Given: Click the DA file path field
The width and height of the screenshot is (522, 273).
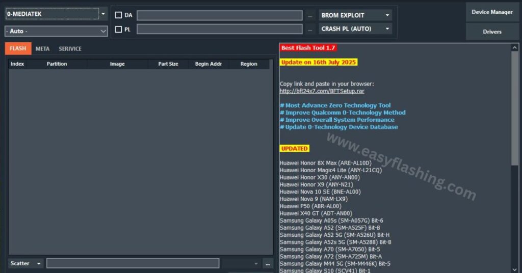Looking at the screenshot, I should [220, 15].
